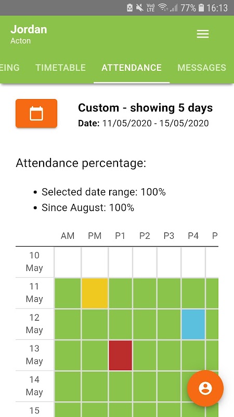The image size is (234, 417).
Task: Tap the orange floating profile button
Action: [205, 388]
